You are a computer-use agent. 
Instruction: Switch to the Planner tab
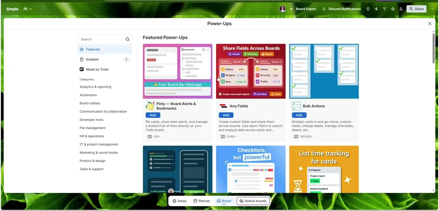[202, 201]
